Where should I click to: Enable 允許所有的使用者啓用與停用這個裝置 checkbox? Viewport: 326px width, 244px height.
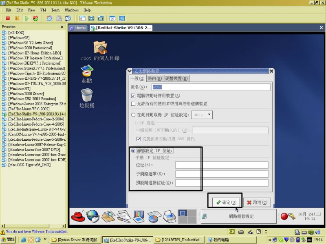(x=133, y=104)
